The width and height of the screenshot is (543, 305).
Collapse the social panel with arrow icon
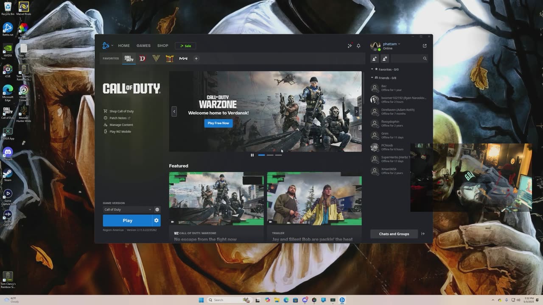[x=423, y=234]
